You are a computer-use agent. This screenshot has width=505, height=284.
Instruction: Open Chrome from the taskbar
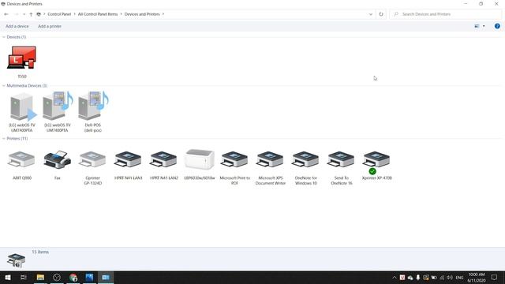pyautogui.click(x=73, y=277)
